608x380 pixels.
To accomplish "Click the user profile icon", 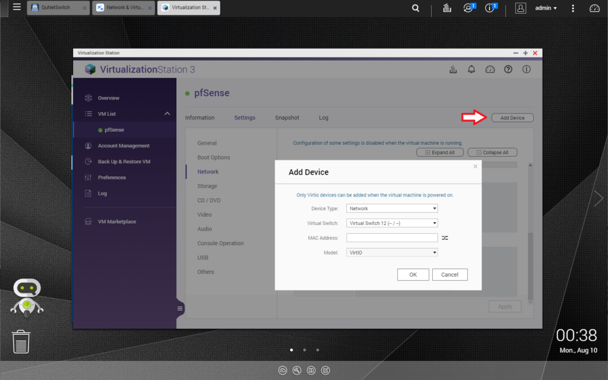I will click(x=520, y=8).
